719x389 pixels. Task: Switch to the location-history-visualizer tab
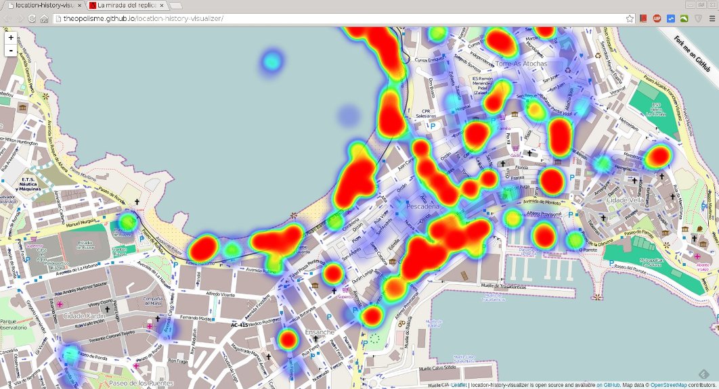44,5
